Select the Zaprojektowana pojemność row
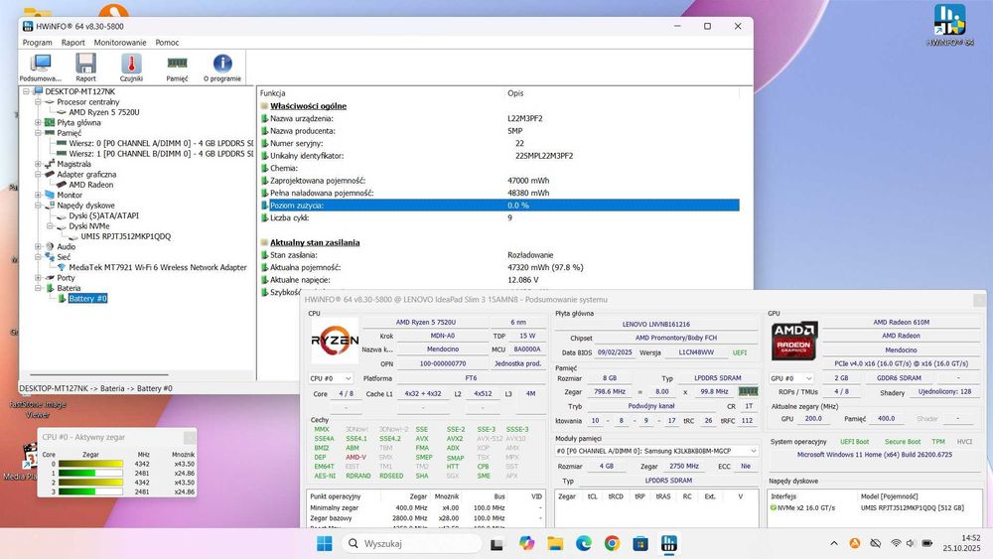The width and height of the screenshot is (993, 559). coord(499,181)
